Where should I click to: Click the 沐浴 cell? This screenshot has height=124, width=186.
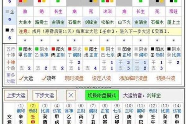[x=108, y=12]
